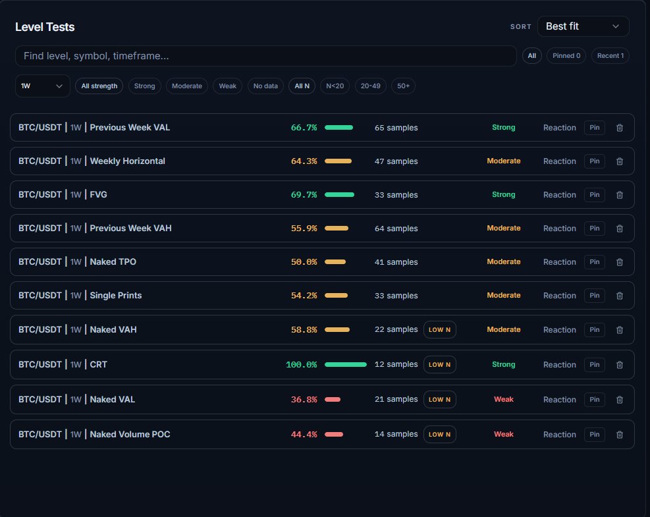Delete the Naked VAH test
The image size is (650, 517).
pos(619,330)
